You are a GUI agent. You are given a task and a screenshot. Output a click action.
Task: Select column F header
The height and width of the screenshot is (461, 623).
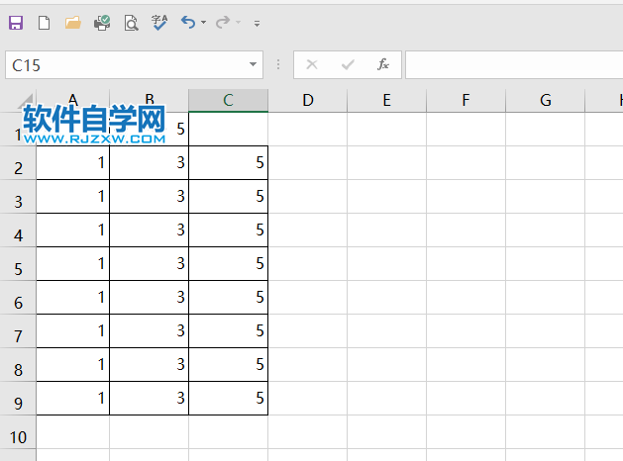point(466,100)
